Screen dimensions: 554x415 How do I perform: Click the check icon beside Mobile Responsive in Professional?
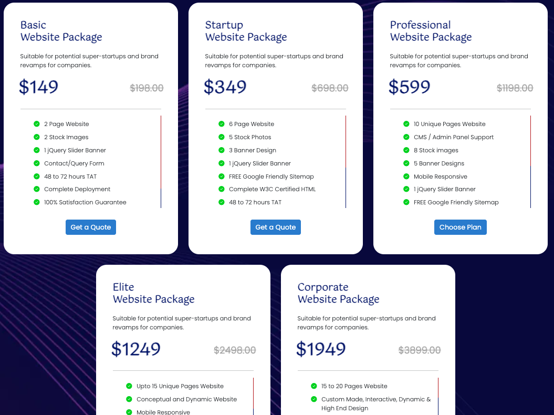coord(406,176)
